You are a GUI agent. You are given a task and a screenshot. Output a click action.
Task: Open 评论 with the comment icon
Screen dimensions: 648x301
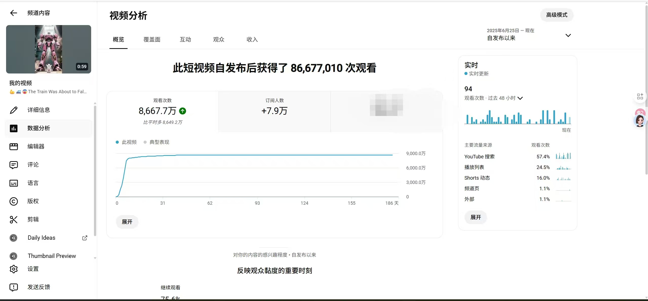pyautogui.click(x=14, y=165)
